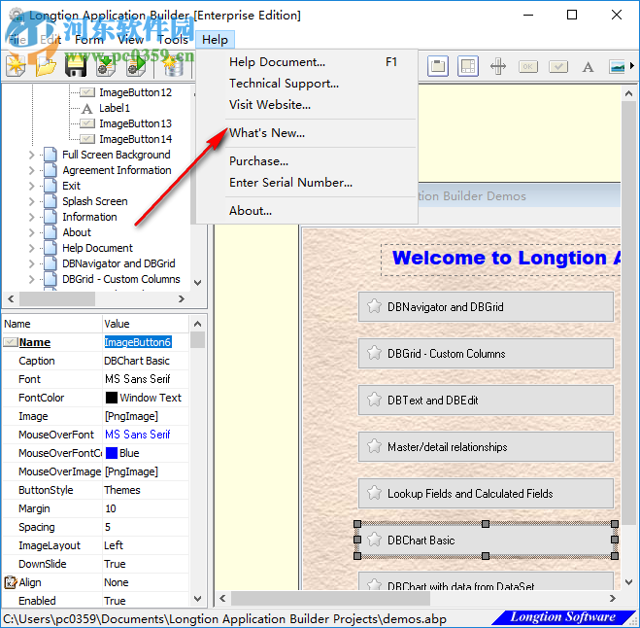640x628 pixels.
Task: Click the Image property [PngImage] value
Action: coord(131,416)
